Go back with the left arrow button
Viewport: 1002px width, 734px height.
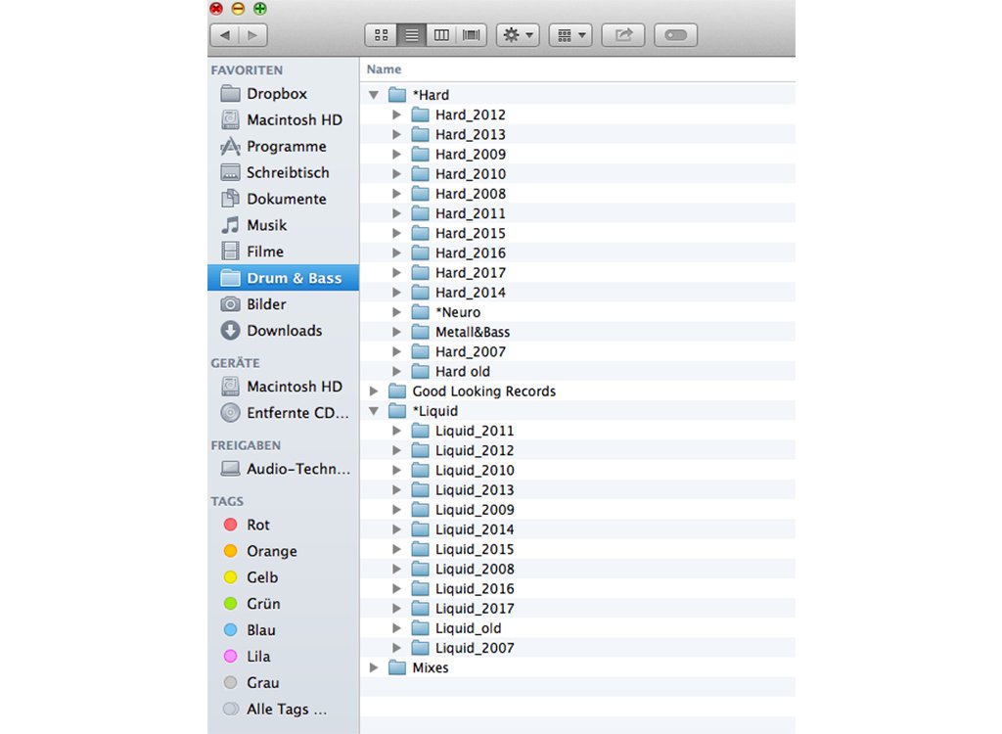coord(225,35)
